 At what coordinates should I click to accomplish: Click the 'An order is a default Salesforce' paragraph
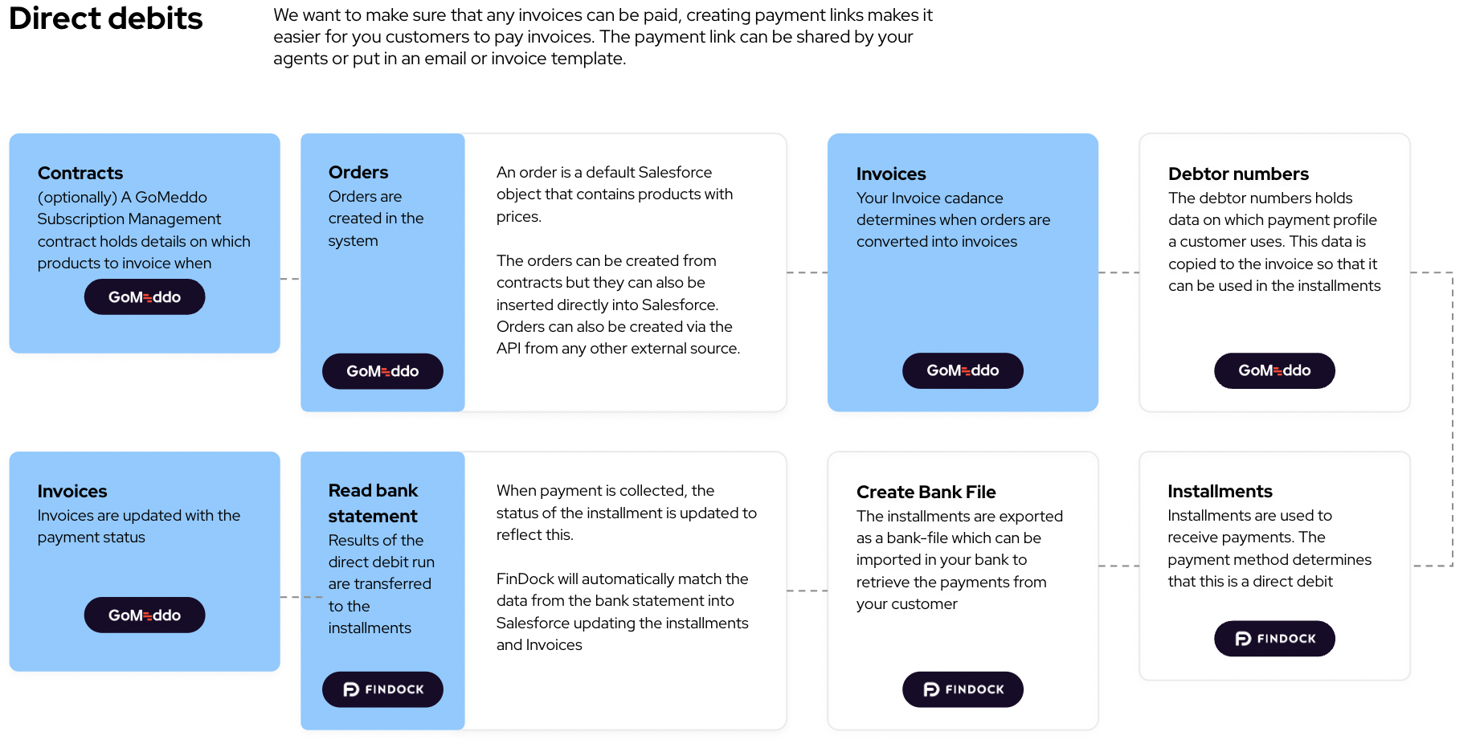615,194
